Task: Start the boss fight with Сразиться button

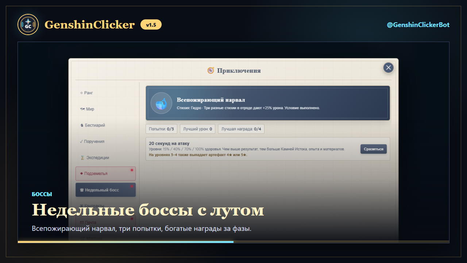Action: 374,149
